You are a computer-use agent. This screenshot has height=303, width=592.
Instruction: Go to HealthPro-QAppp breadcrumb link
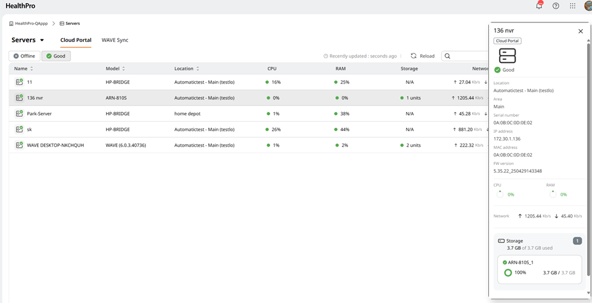click(31, 24)
